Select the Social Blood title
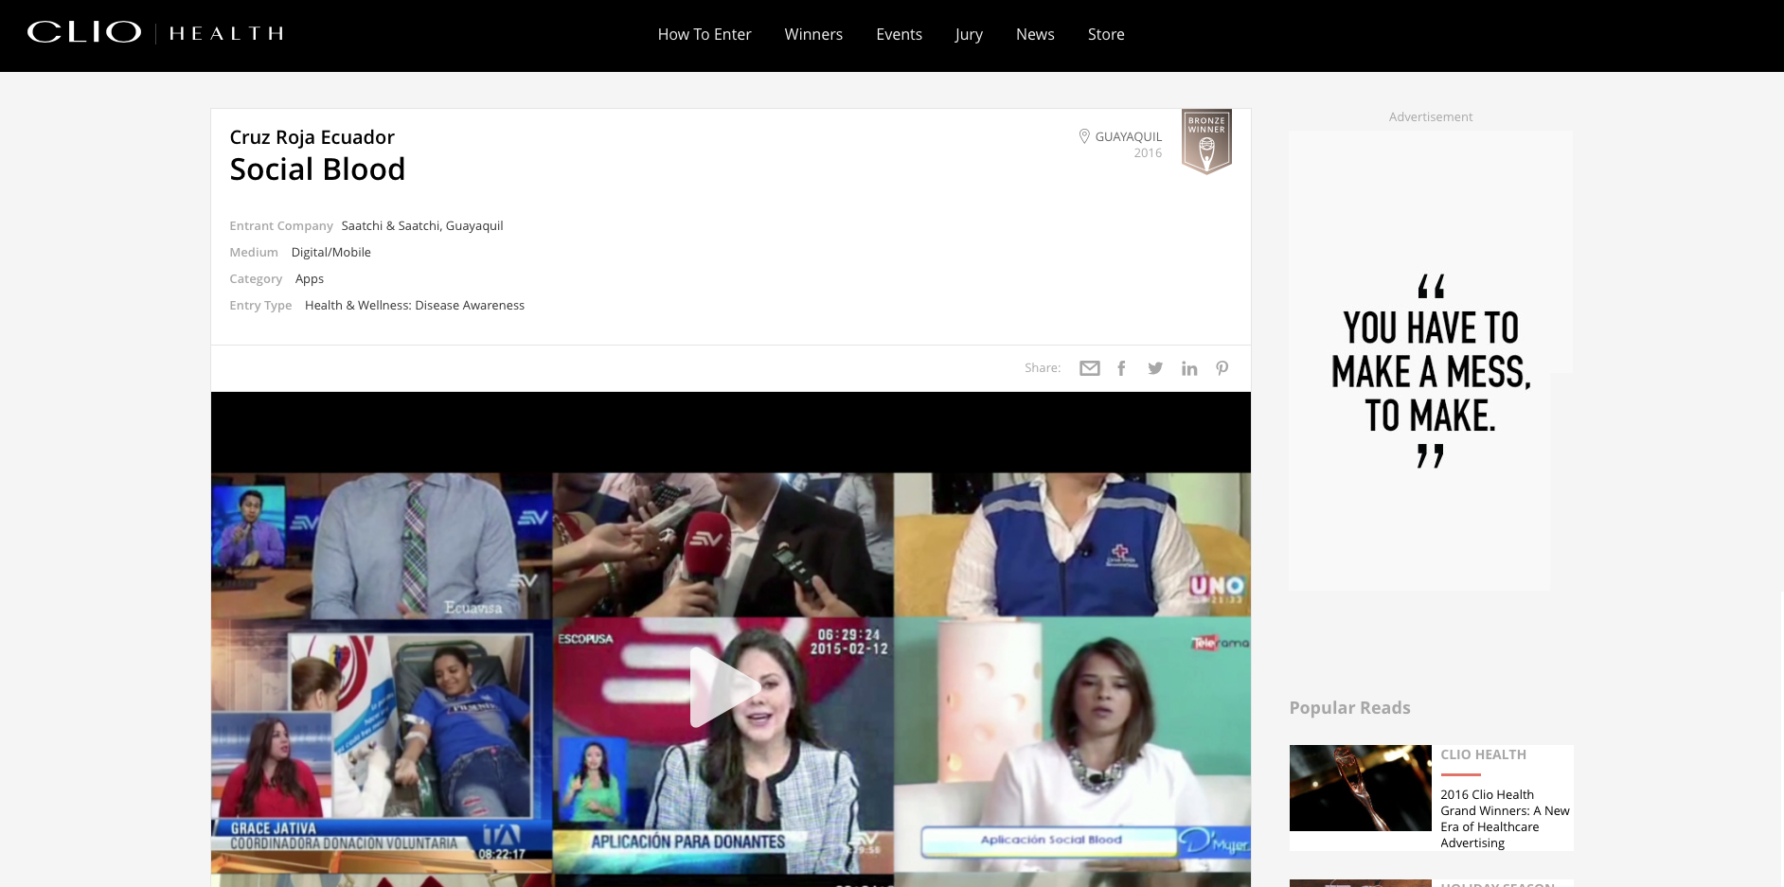Screen dimensions: 1784x887 pyautogui.click(x=317, y=169)
